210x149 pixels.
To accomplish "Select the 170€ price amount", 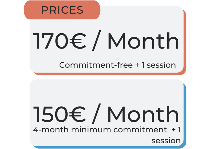I will pos(59,41).
